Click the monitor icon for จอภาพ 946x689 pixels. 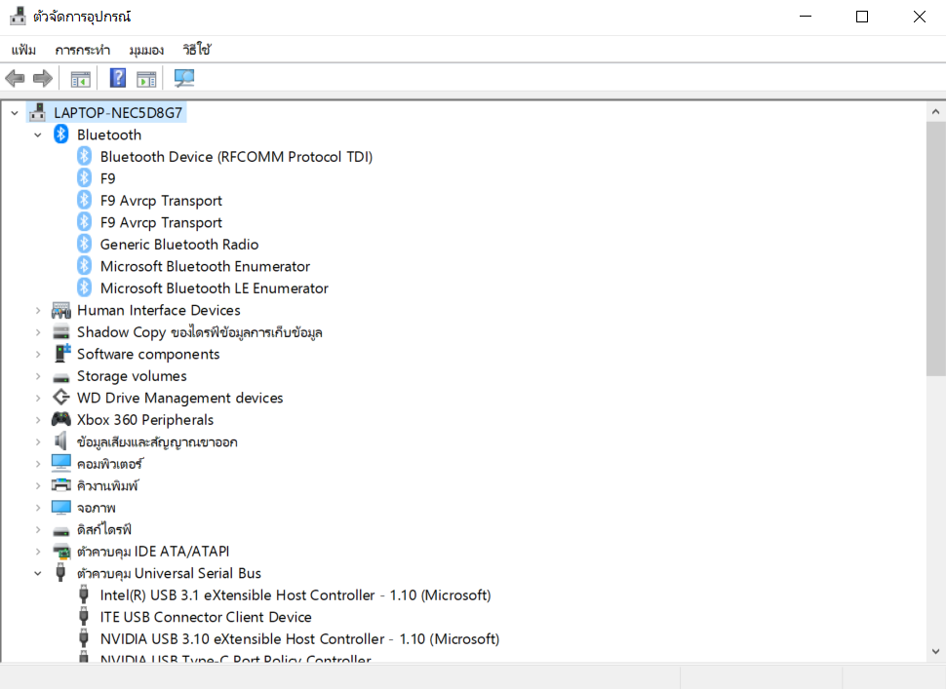[x=60, y=507]
